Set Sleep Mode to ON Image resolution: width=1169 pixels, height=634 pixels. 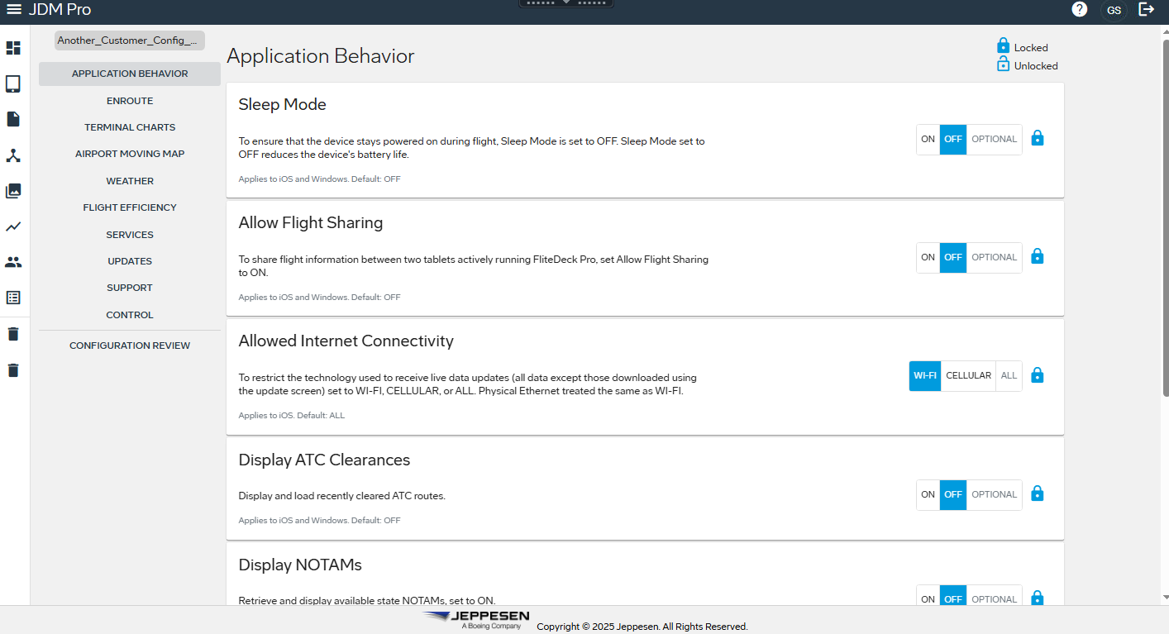928,139
